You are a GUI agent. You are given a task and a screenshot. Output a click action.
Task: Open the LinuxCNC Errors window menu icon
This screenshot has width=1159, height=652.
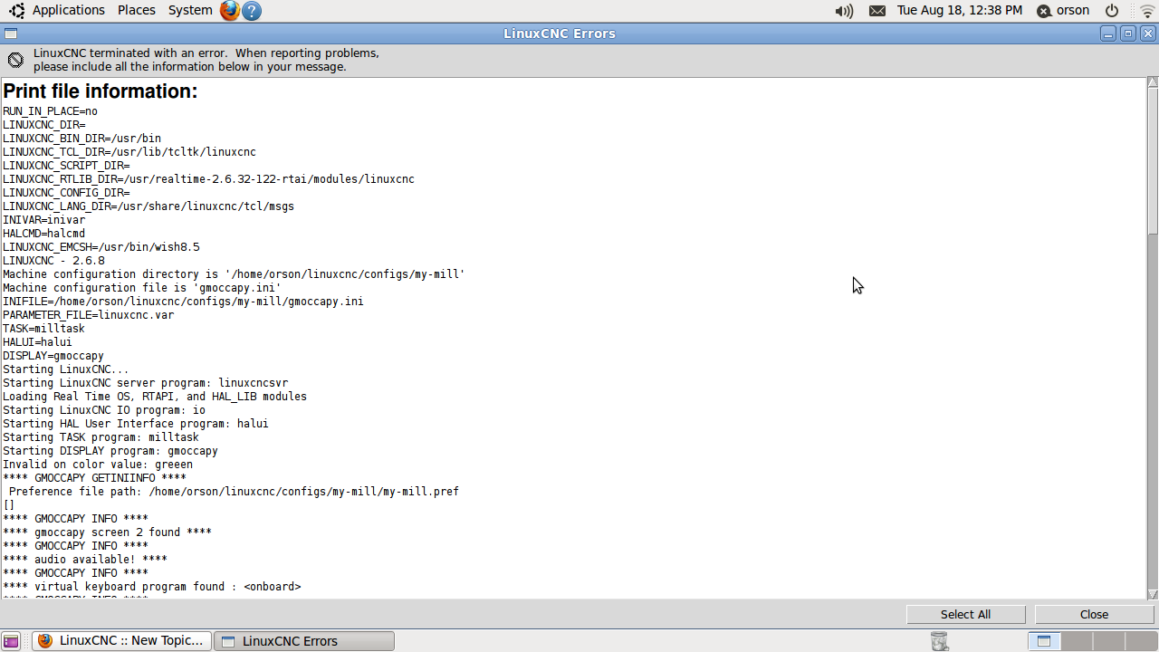[10, 34]
